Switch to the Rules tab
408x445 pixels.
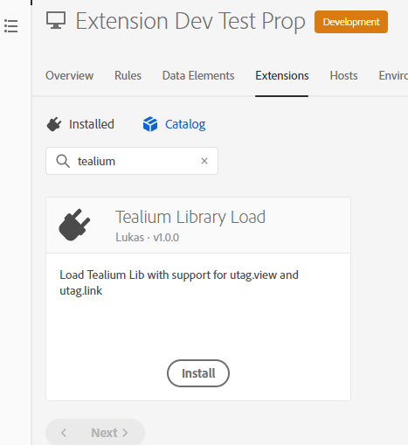(128, 76)
